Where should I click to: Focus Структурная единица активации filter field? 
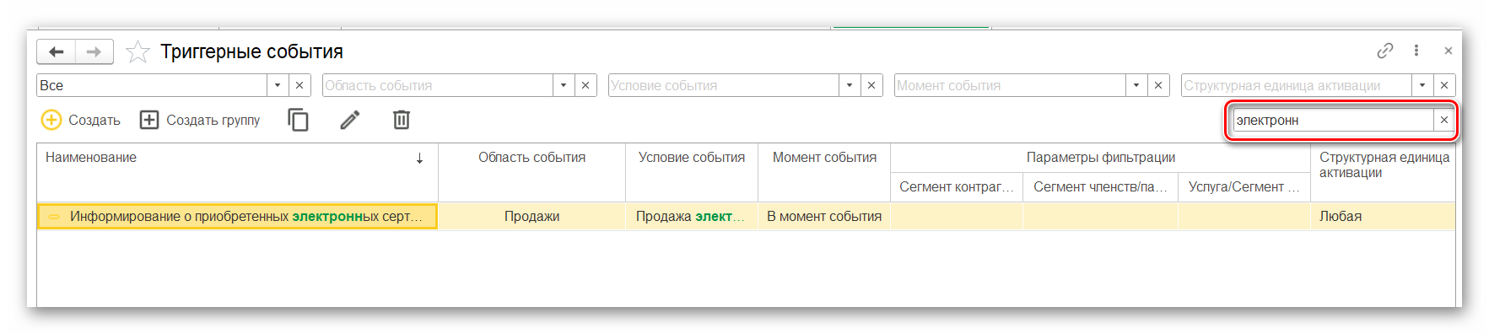tap(1297, 85)
